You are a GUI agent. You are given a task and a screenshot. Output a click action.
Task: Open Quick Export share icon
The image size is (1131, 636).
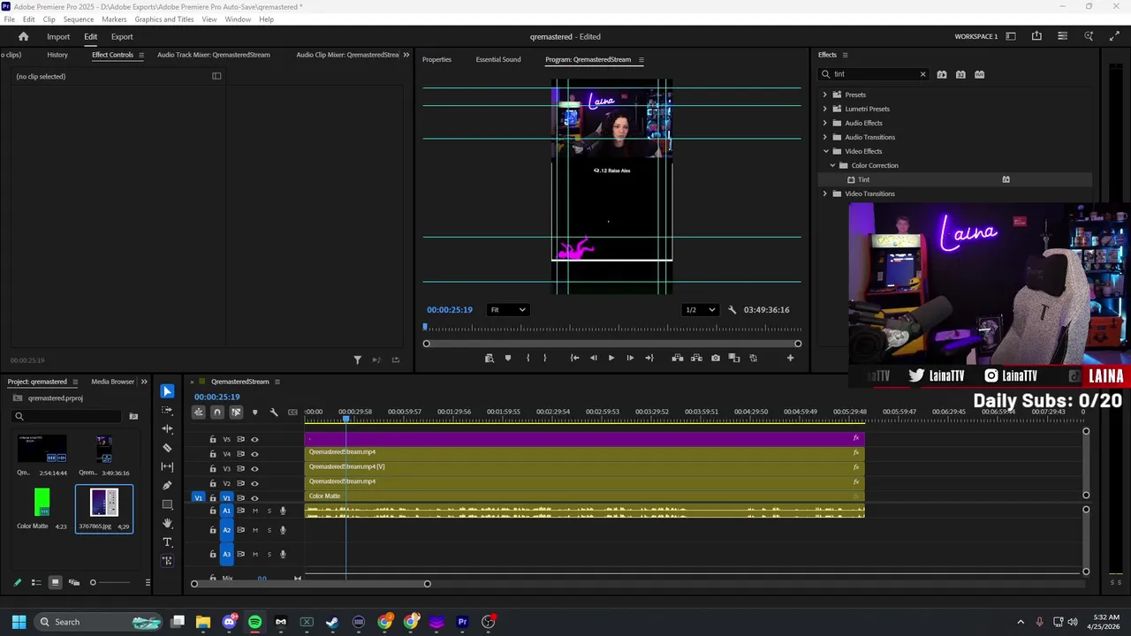point(1036,36)
